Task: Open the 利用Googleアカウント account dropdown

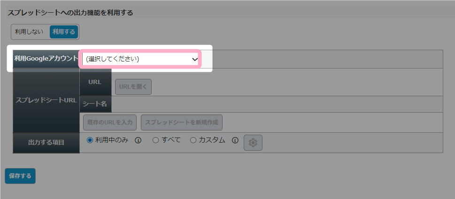Action: [x=140, y=59]
